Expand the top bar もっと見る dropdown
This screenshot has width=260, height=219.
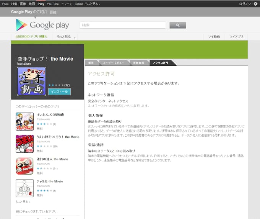pyautogui.click(x=93, y=4)
